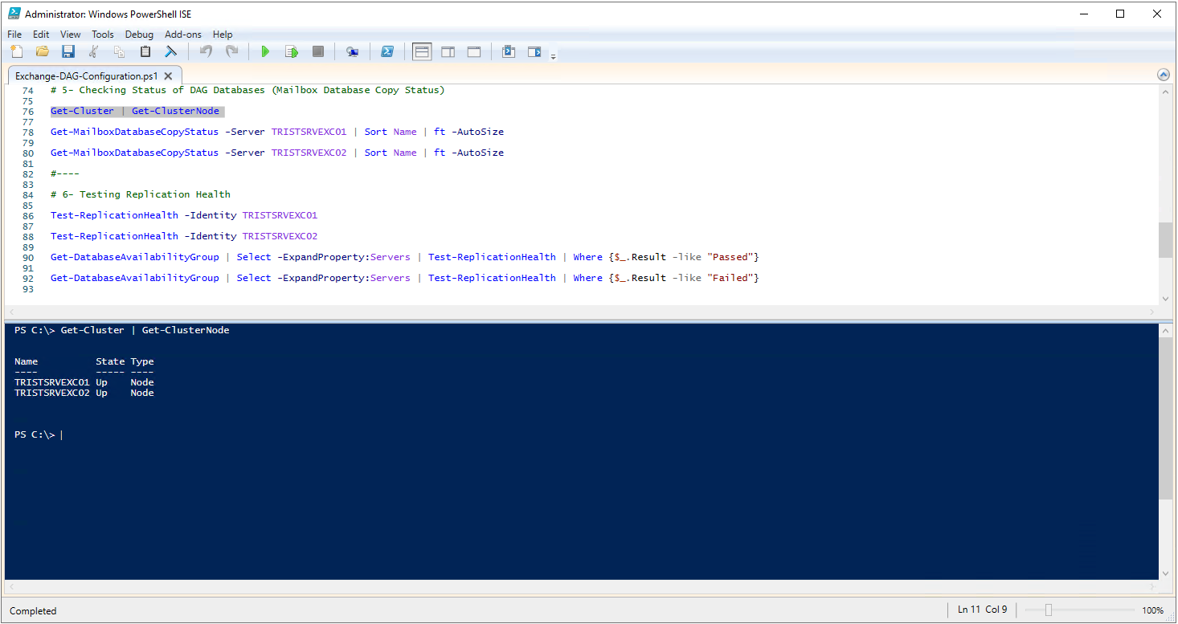
Task: Open a script file with folder icon
Action: (43, 52)
